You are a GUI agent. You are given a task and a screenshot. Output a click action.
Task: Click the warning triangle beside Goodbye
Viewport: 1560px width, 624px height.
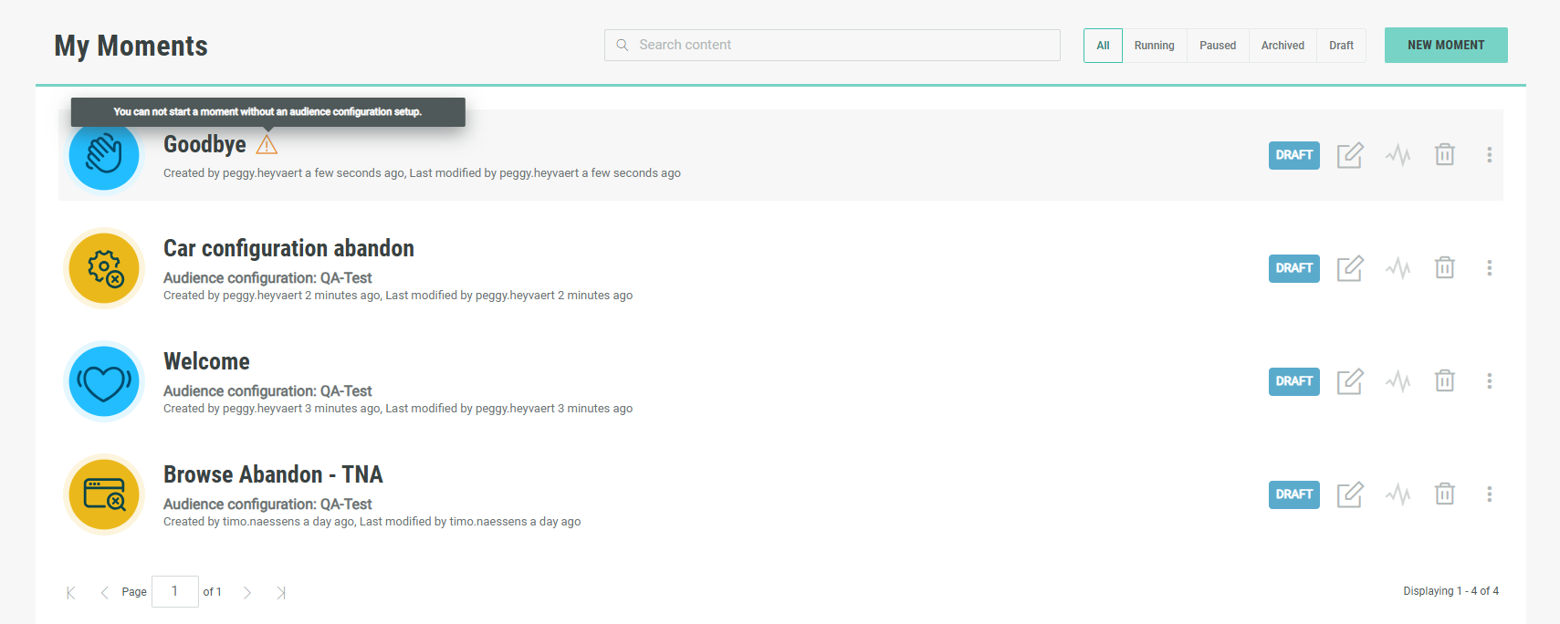(x=267, y=145)
